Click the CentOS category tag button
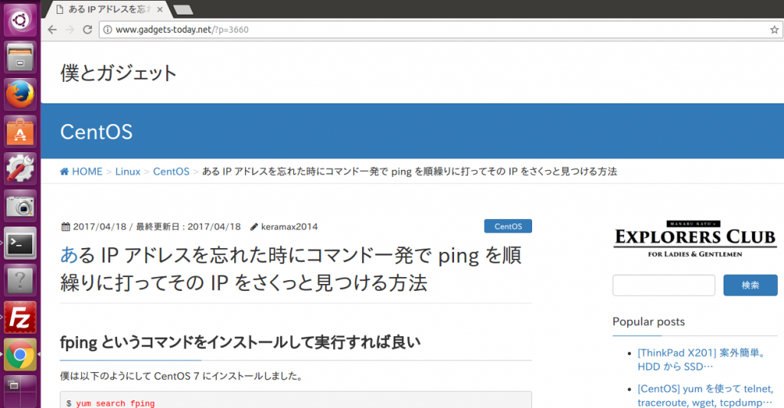Image resolution: width=784 pixels, height=408 pixels. point(508,226)
